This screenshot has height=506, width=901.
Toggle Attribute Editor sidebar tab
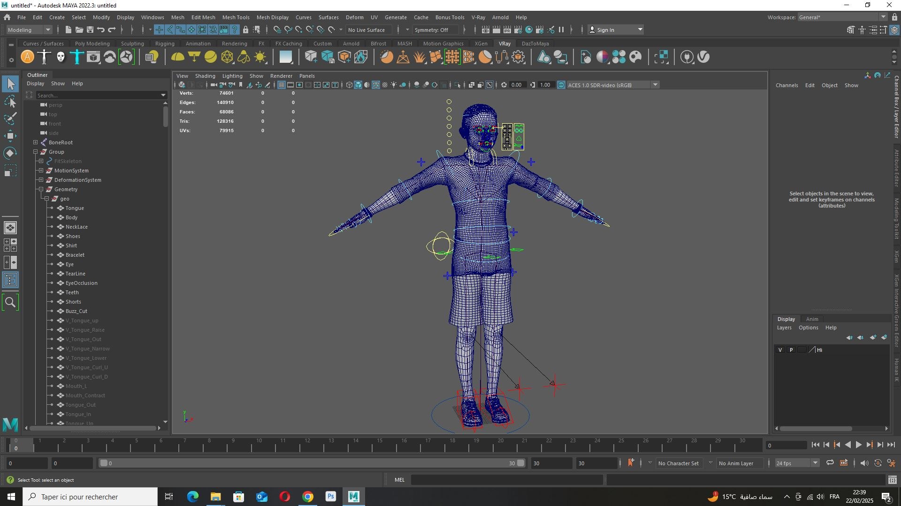tap(896, 168)
